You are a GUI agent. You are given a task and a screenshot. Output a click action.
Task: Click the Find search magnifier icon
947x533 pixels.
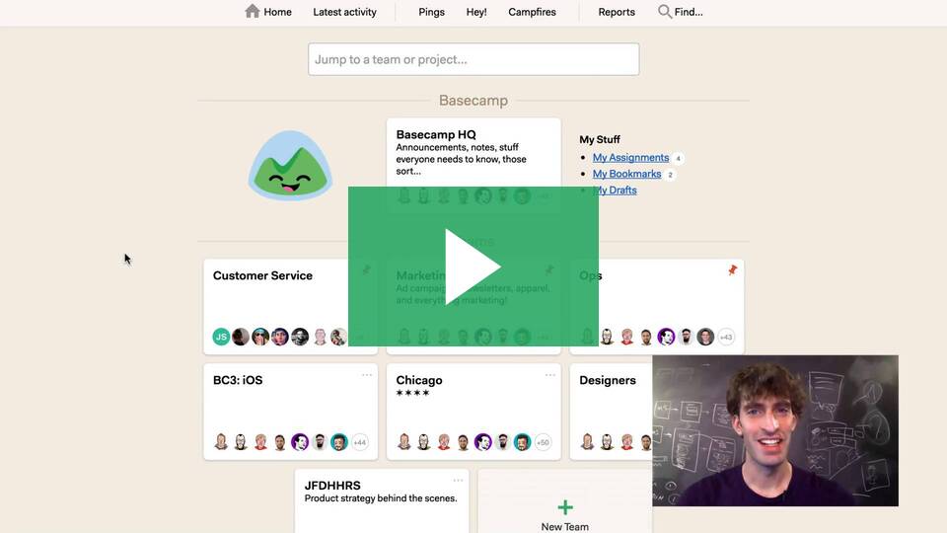tap(664, 12)
